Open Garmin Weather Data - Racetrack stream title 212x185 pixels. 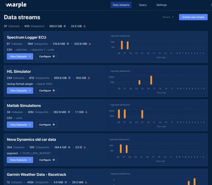pyautogui.click(x=37, y=174)
